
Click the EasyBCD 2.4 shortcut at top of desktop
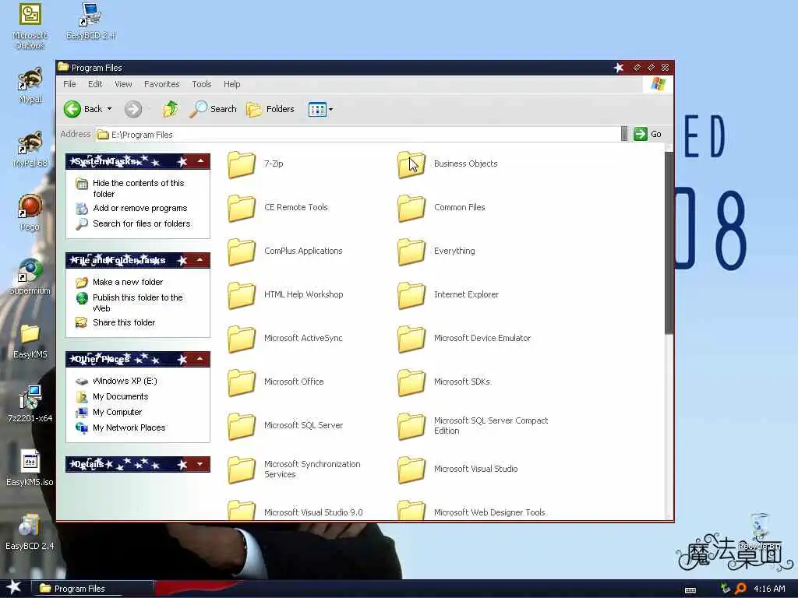tap(90, 21)
